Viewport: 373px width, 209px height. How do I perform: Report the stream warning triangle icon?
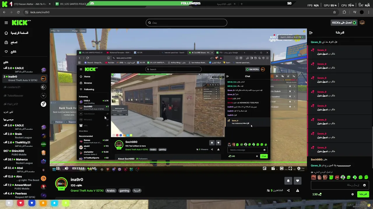pyautogui.click(x=298, y=190)
